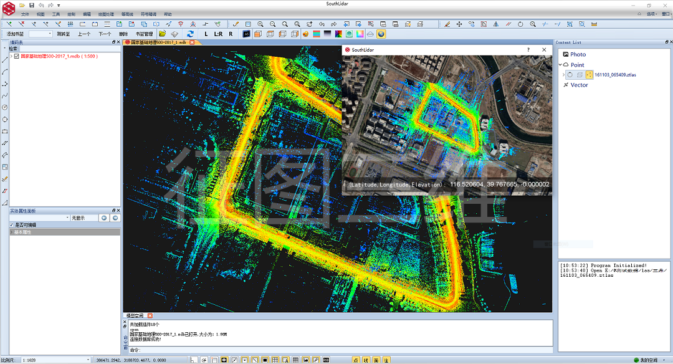Click the zoom out magnifier icon
Viewport: 673px width, 364px height.
point(272,24)
